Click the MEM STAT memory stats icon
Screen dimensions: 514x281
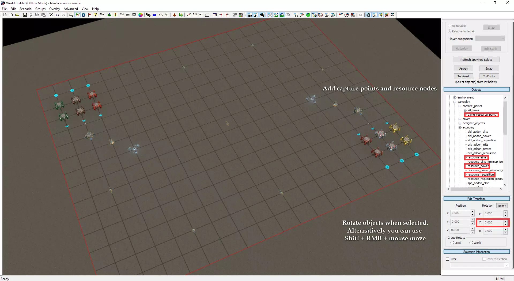pyautogui.click(x=241, y=15)
